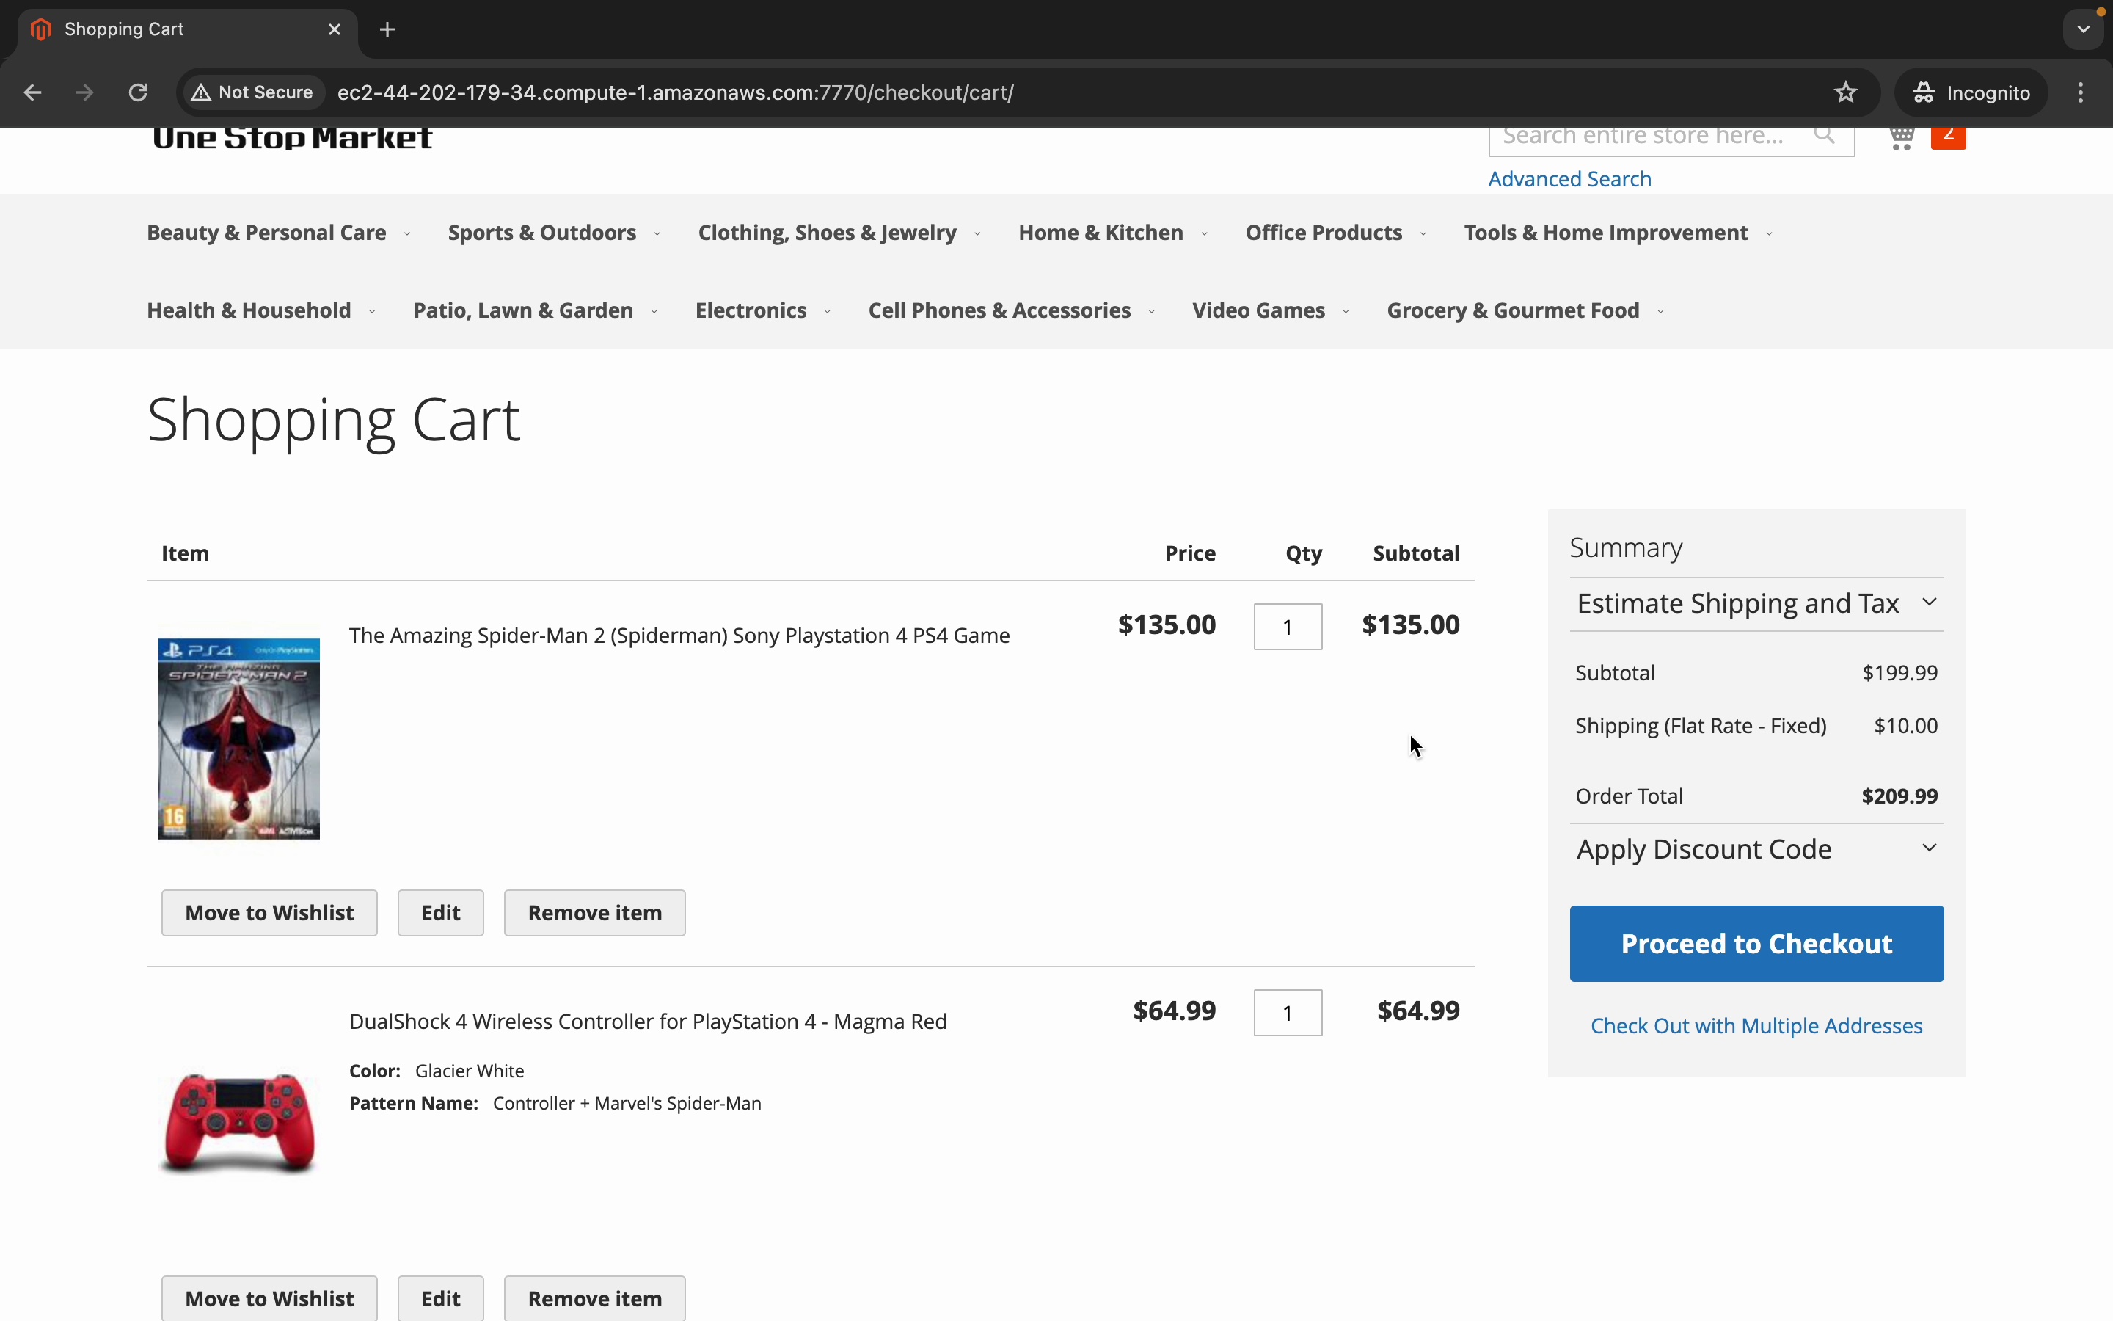The image size is (2113, 1321).
Task: Reload the page with refresh icon
Action: [138, 92]
